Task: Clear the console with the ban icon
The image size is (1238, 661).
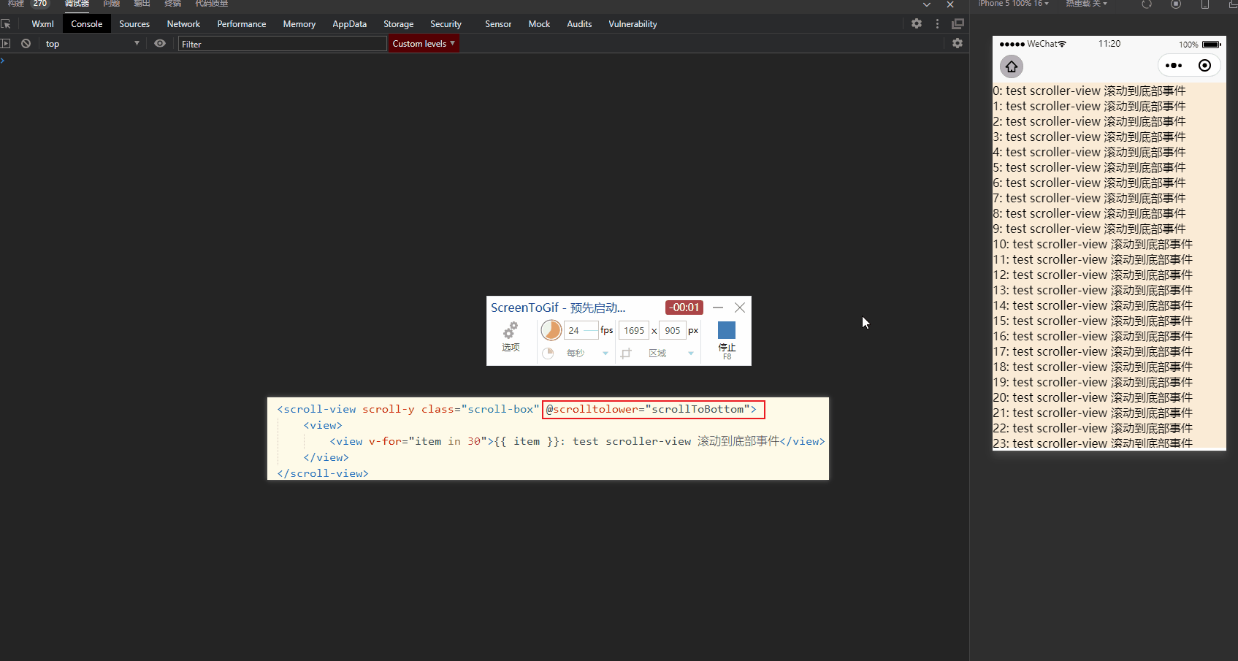Action: pyautogui.click(x=26, y=44)
